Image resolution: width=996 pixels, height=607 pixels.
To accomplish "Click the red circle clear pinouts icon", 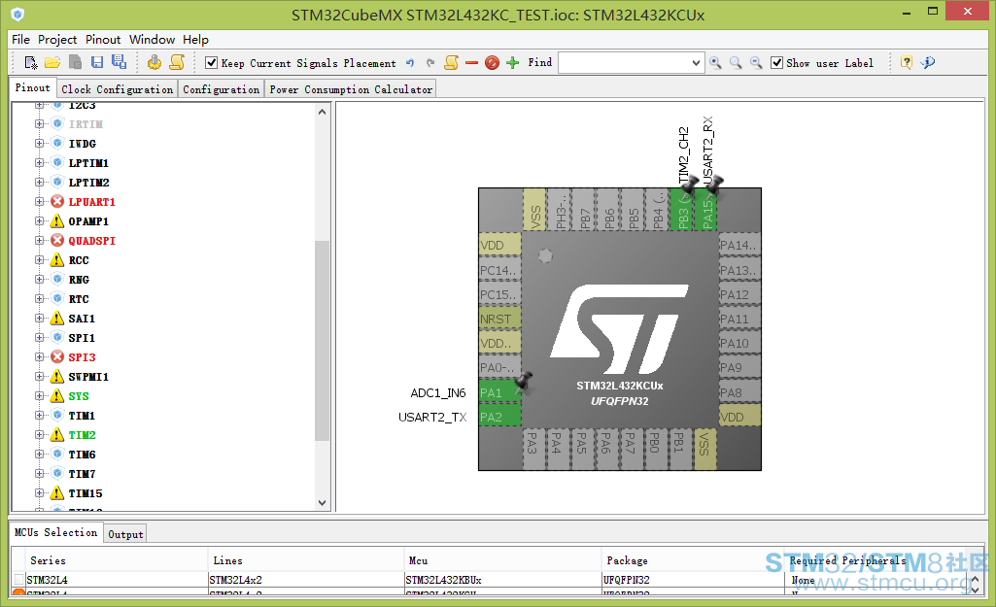I will pos(492,63).
